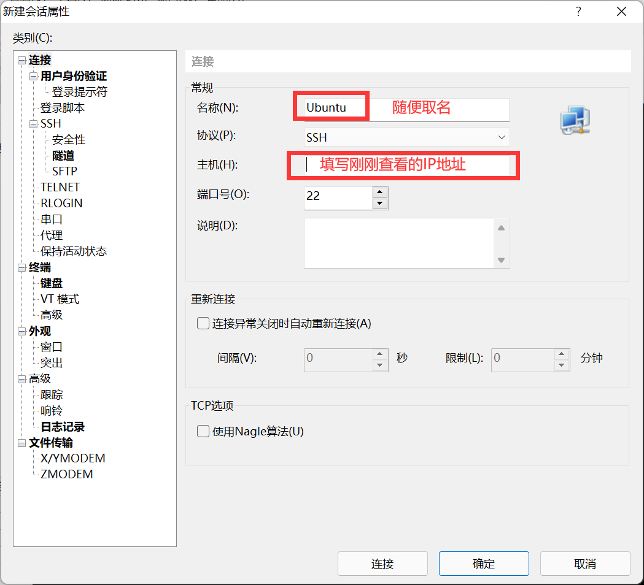This screenshot has width=644, height=585.
Task: Click the 说明 description text area
Action: [399, 243]
